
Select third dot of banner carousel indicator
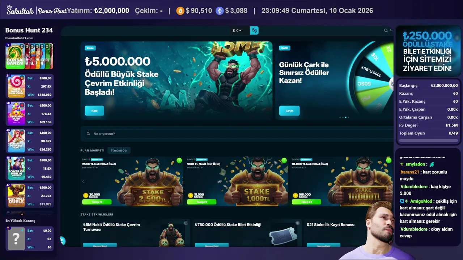[x=345, y=117]
